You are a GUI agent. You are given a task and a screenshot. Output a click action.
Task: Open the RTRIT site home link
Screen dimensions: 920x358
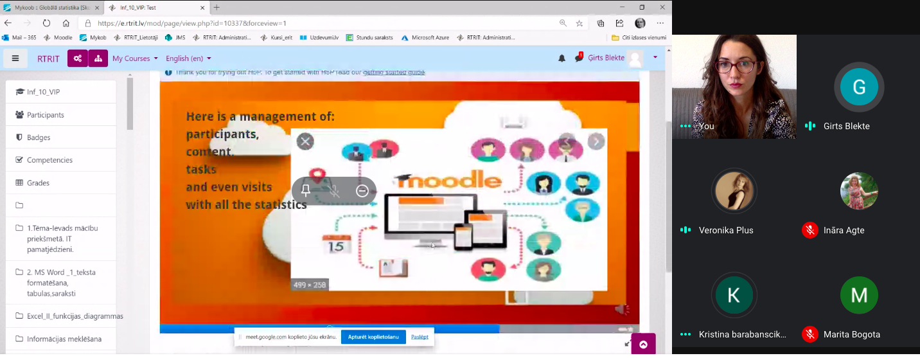48,58
